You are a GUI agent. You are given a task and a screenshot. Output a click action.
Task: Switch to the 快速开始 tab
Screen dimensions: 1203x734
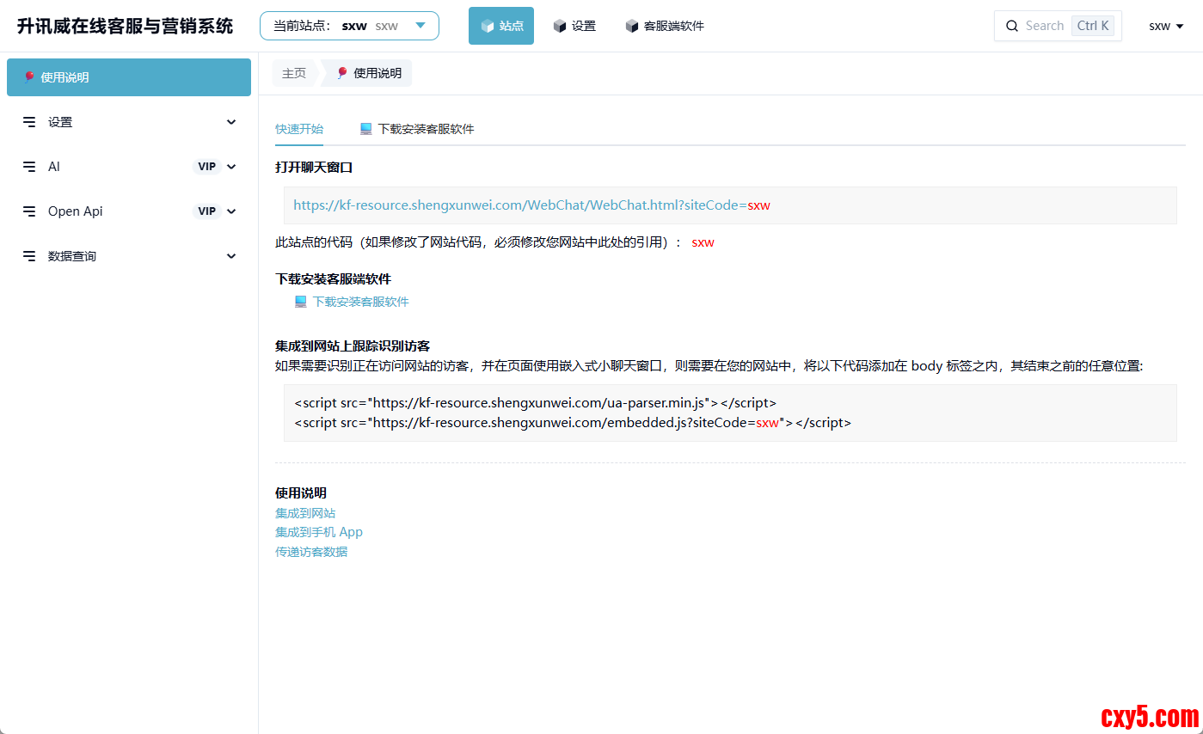pyautogui.click(x=299, y=129)
